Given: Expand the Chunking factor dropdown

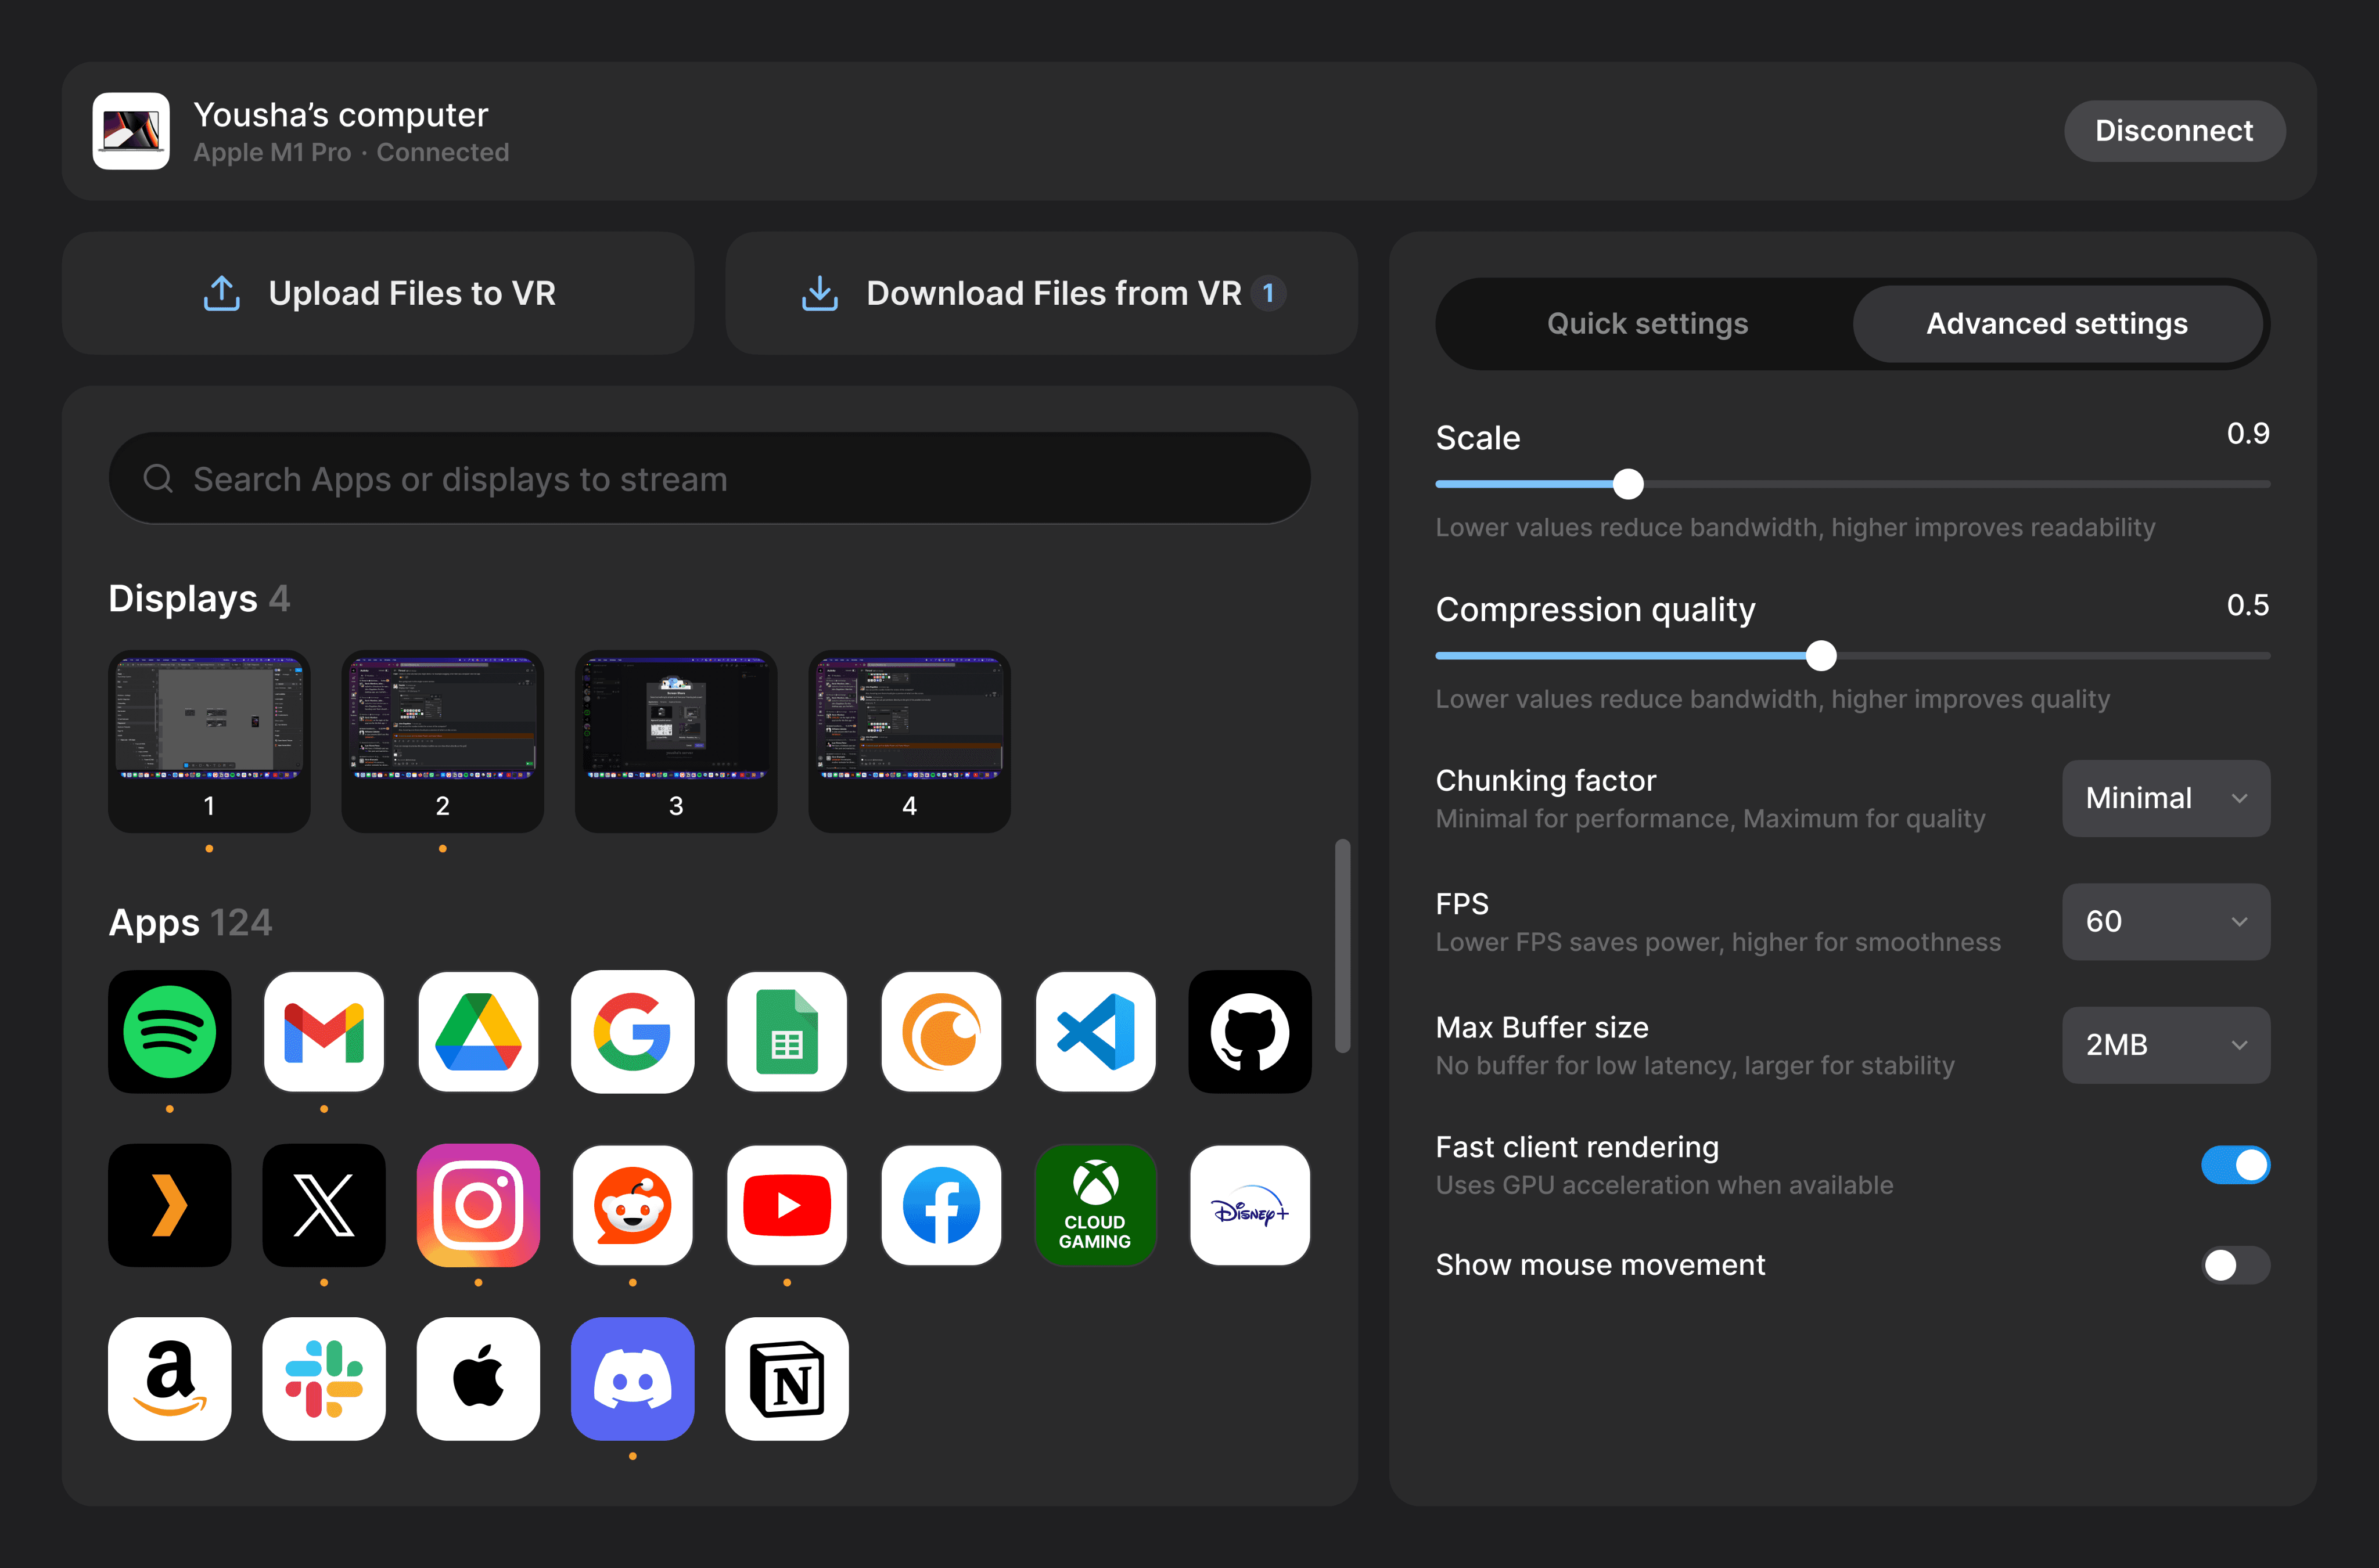Looking at the screenshot, I should [x=2165, y=798].
